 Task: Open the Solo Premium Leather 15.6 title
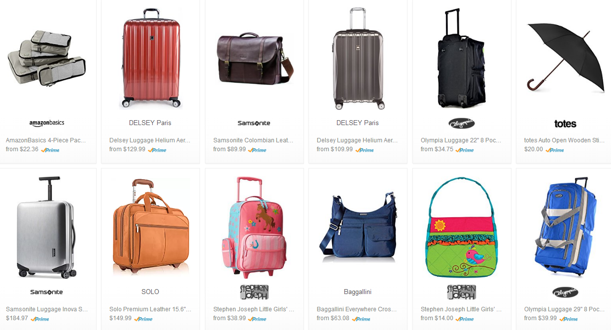click(150, 309)
